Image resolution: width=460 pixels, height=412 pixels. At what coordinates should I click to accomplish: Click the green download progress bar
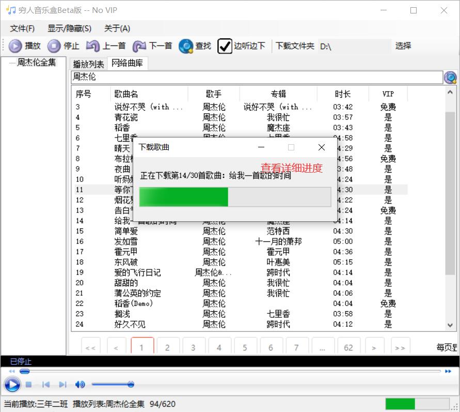pyautogui.click(x=235, y=197)
